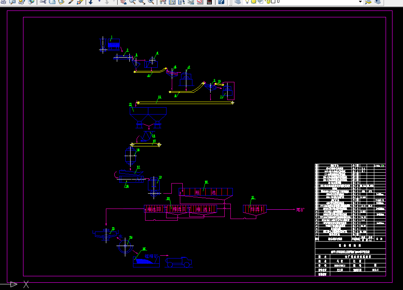Open the Properties palette icon
This screenshot has height=290, width=403.
point(163,2)
